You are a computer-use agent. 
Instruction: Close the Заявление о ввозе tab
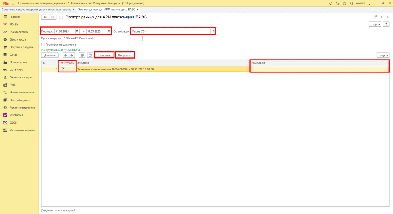[x=73, y=10]
